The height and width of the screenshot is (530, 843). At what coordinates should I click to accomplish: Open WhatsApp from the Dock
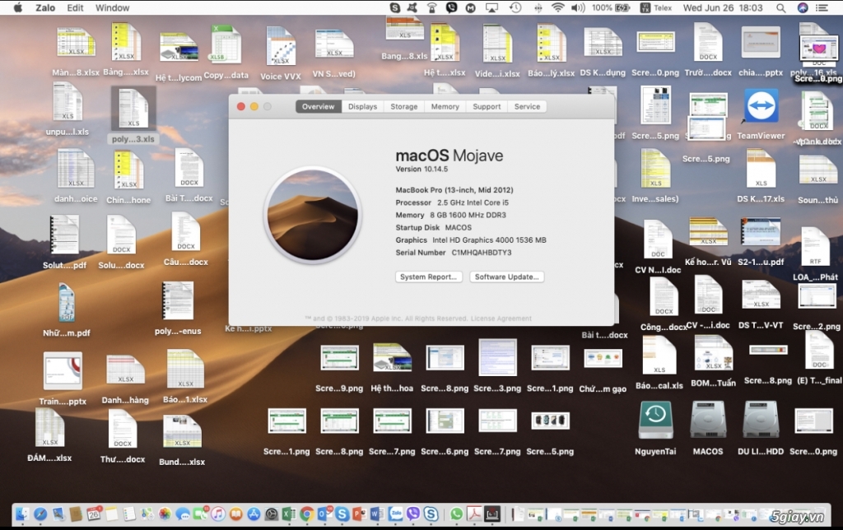coord(456,514)
